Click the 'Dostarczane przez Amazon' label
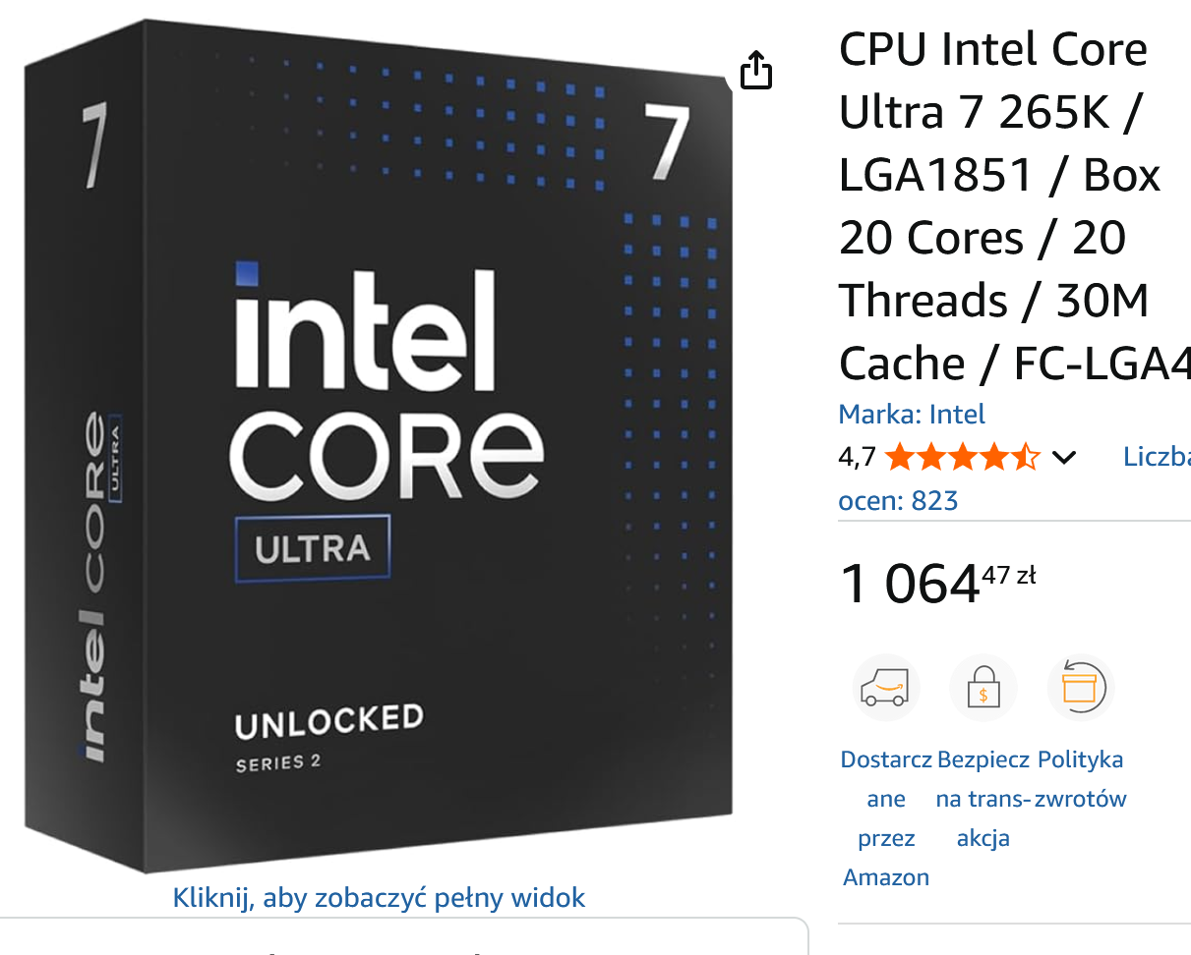This screenshot has width=1191, height=955. click(x=886, y=817)
